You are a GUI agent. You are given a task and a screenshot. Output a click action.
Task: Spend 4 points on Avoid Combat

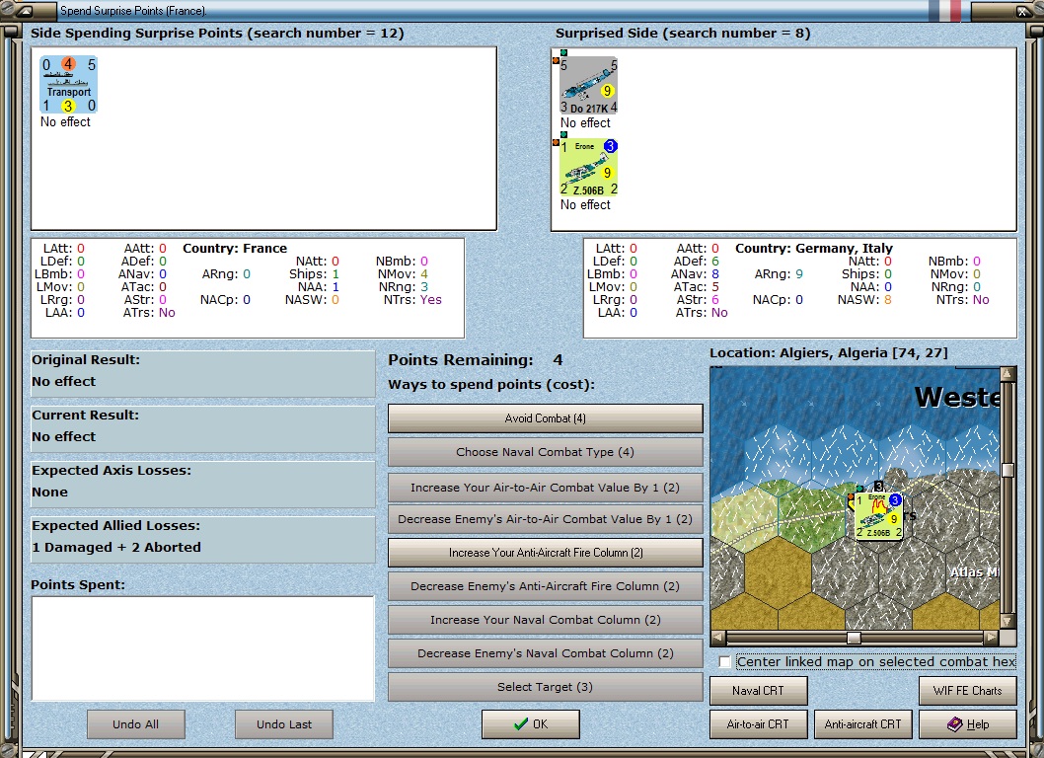(545, 418)
